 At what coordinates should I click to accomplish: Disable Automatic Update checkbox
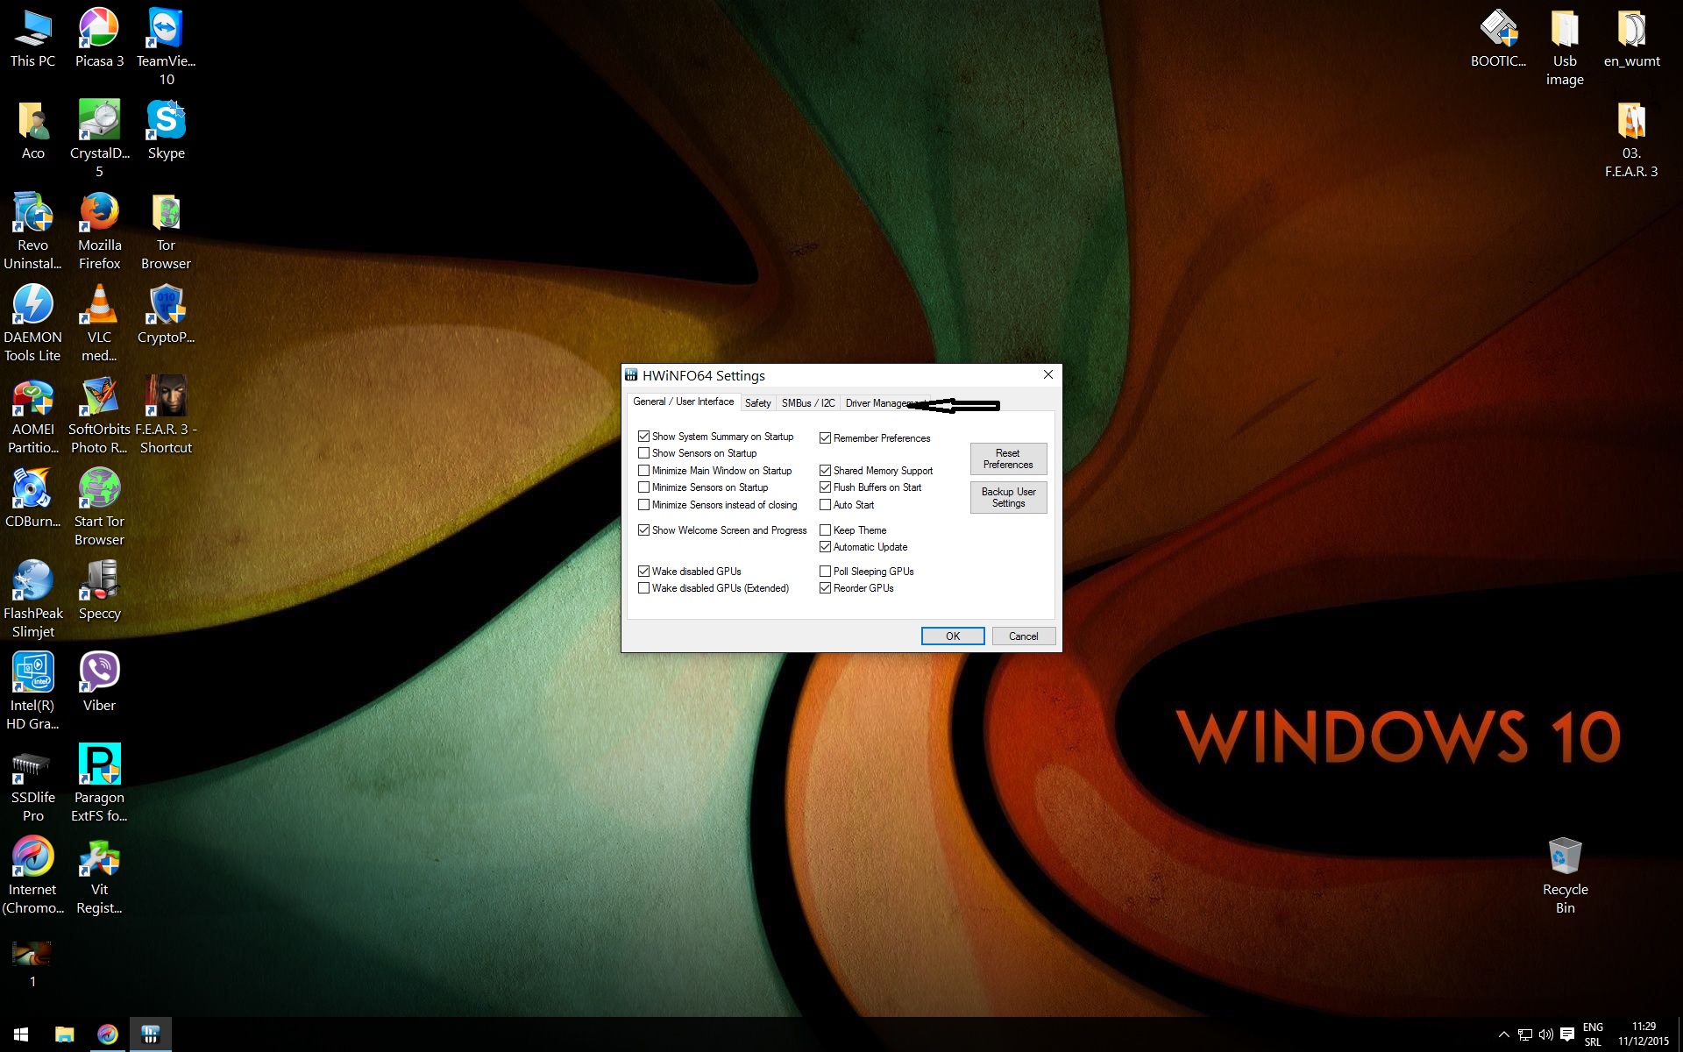click(x=826, y=547)
